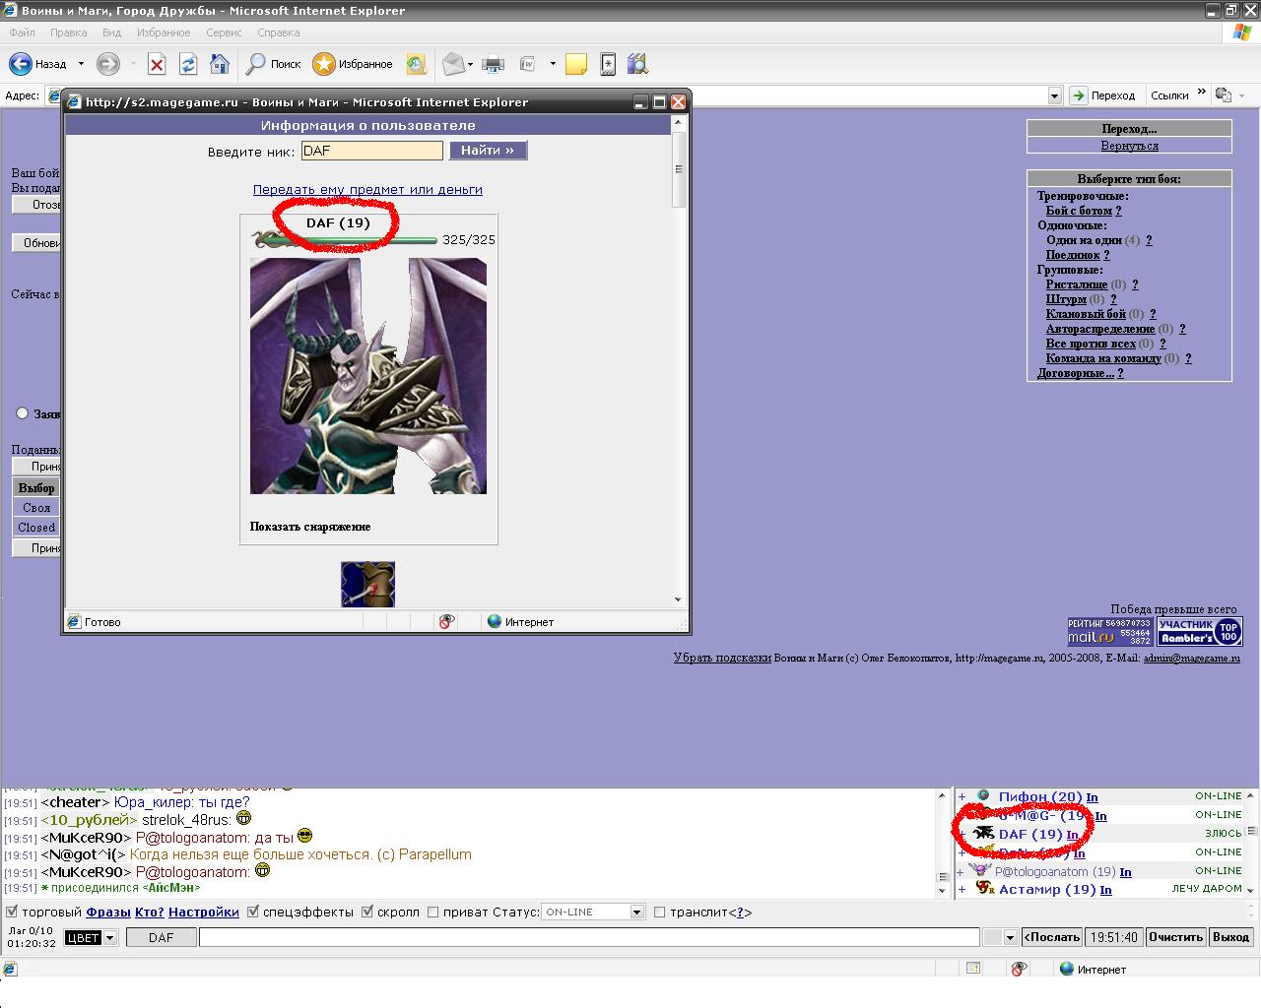
Task: Enable the приват checkbox
Action: [432, 912]
